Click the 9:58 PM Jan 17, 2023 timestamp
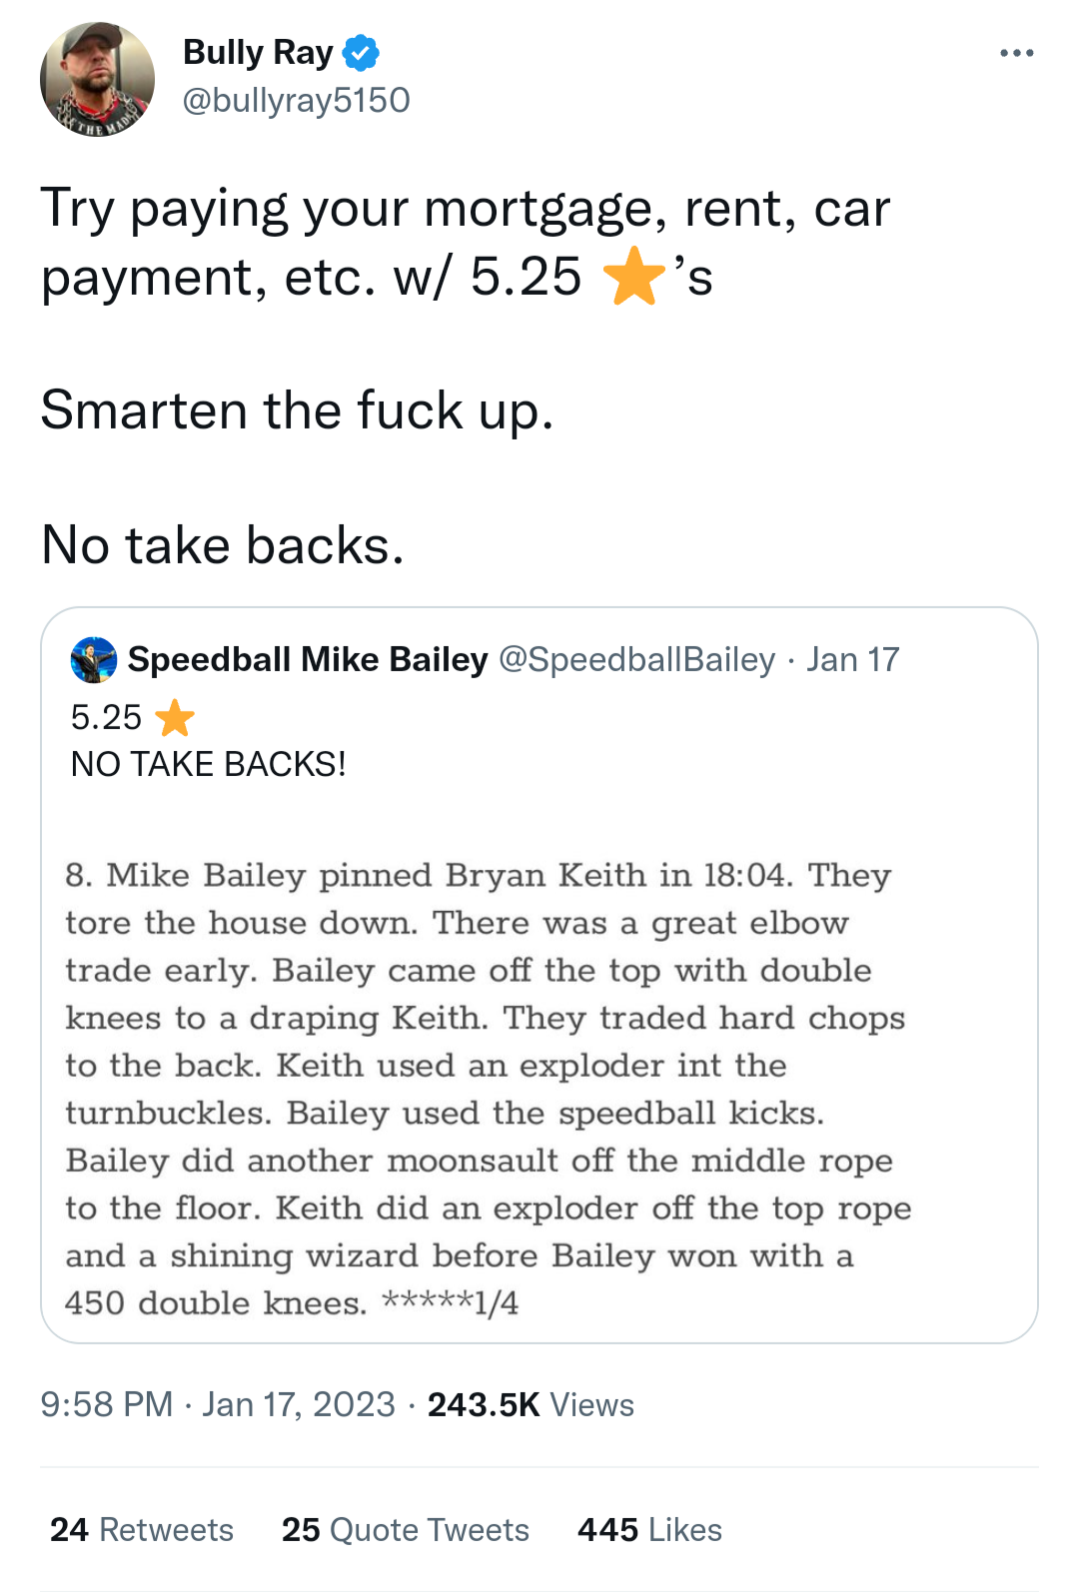The image size is (1079, 1592). point(217,1404)
